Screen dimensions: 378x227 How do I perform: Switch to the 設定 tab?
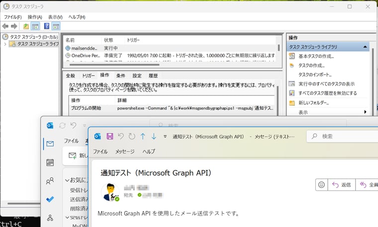137,76
